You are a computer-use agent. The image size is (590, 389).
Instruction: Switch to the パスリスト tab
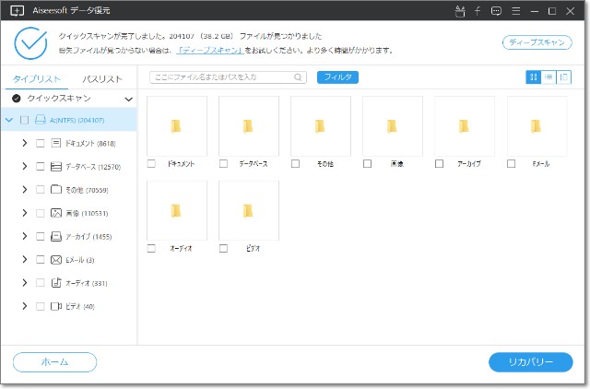coord(102,79)
